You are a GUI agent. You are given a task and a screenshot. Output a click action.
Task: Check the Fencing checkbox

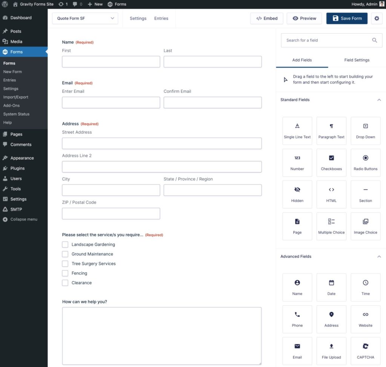coord(65,273)
